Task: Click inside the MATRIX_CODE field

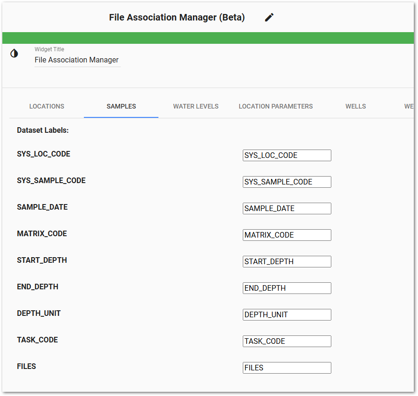Action: (x=287, y=235)
